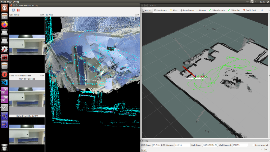The image size is (270, 152).
Task: Pause RTAB-Map with the red pause icon
Action: (x=18, y=10)
